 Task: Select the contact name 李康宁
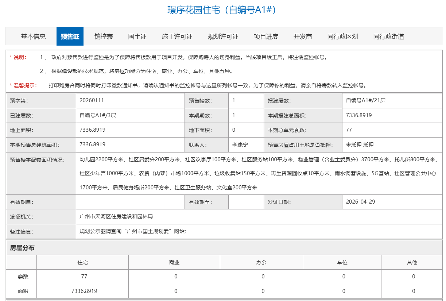pos(240,144)
